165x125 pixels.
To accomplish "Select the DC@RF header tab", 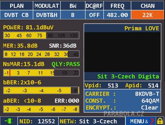I will (94, 6).
